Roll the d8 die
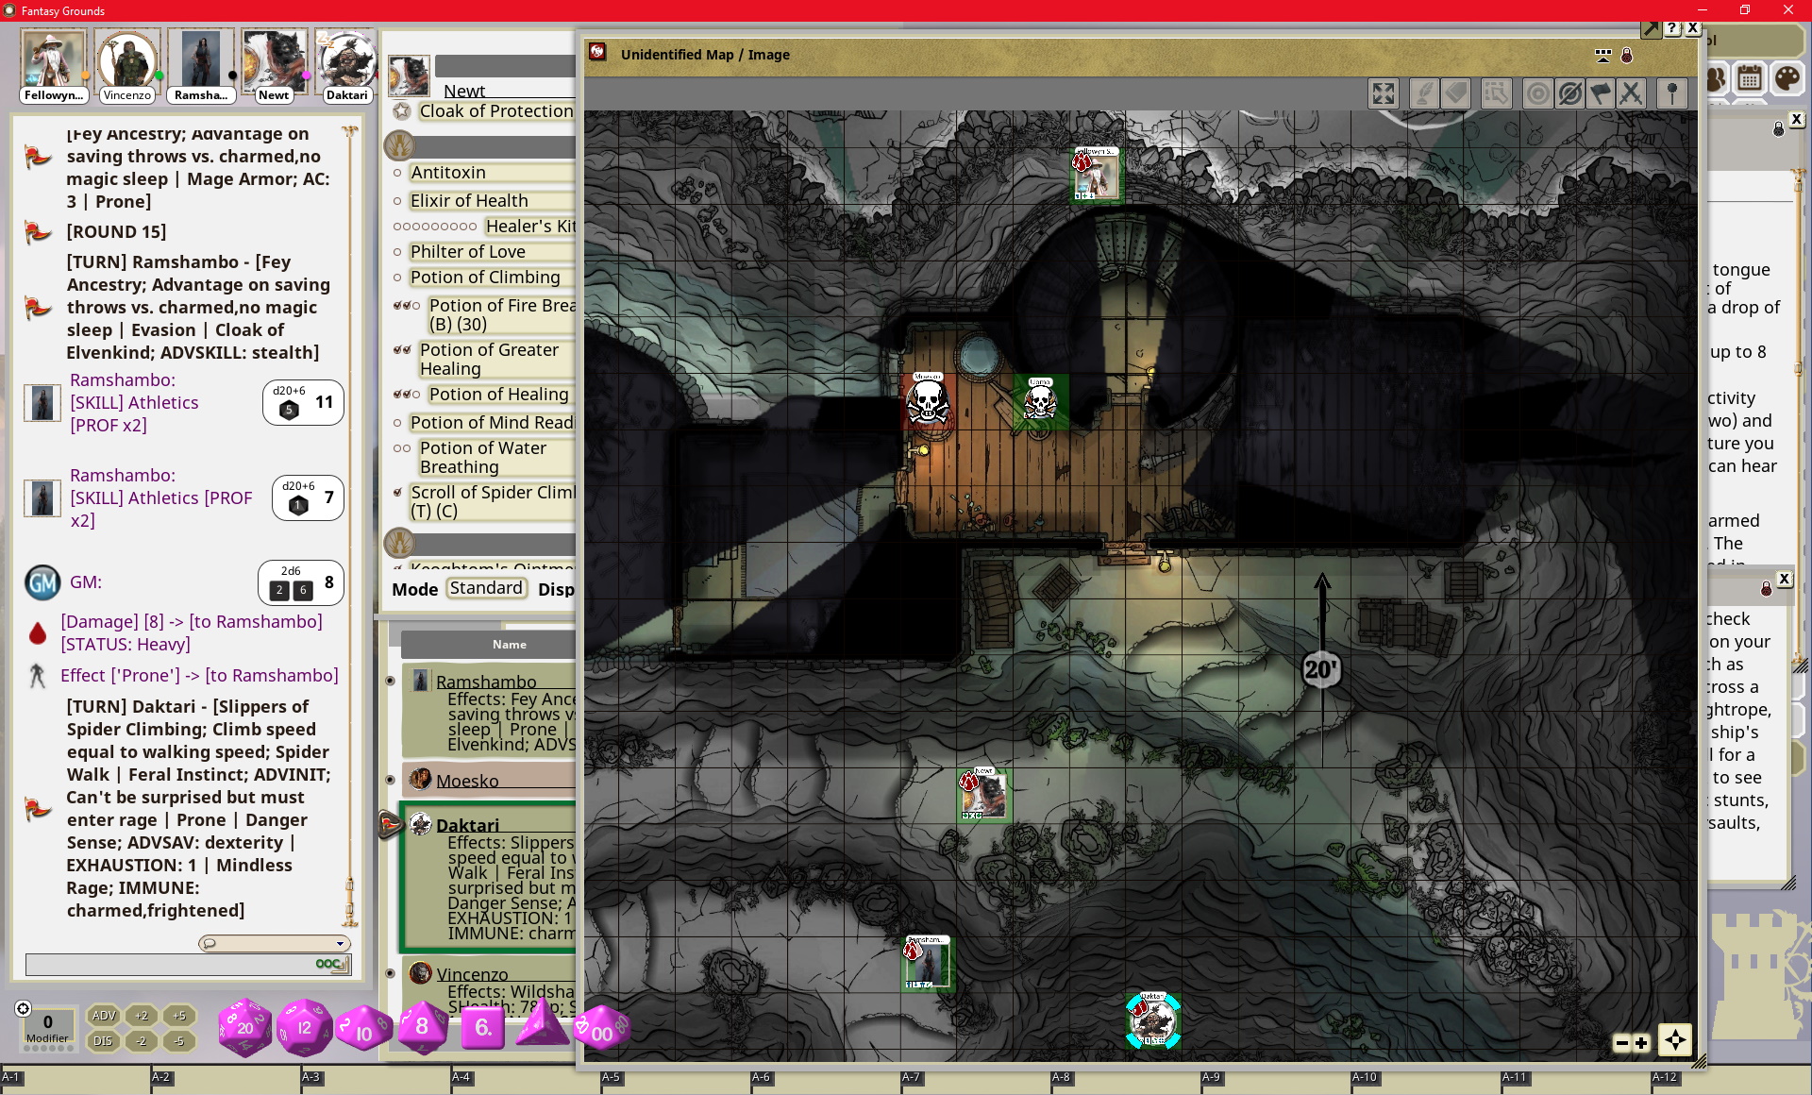The image size is (1812, 1095). coord(422,1026)
